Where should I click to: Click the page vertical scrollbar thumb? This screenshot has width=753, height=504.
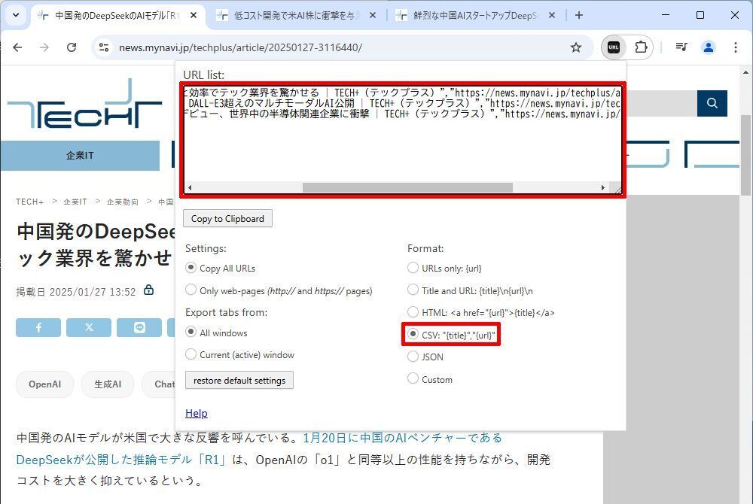(745, 155)
